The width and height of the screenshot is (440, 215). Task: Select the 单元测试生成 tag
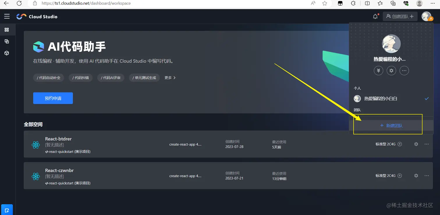click(144, 78)
